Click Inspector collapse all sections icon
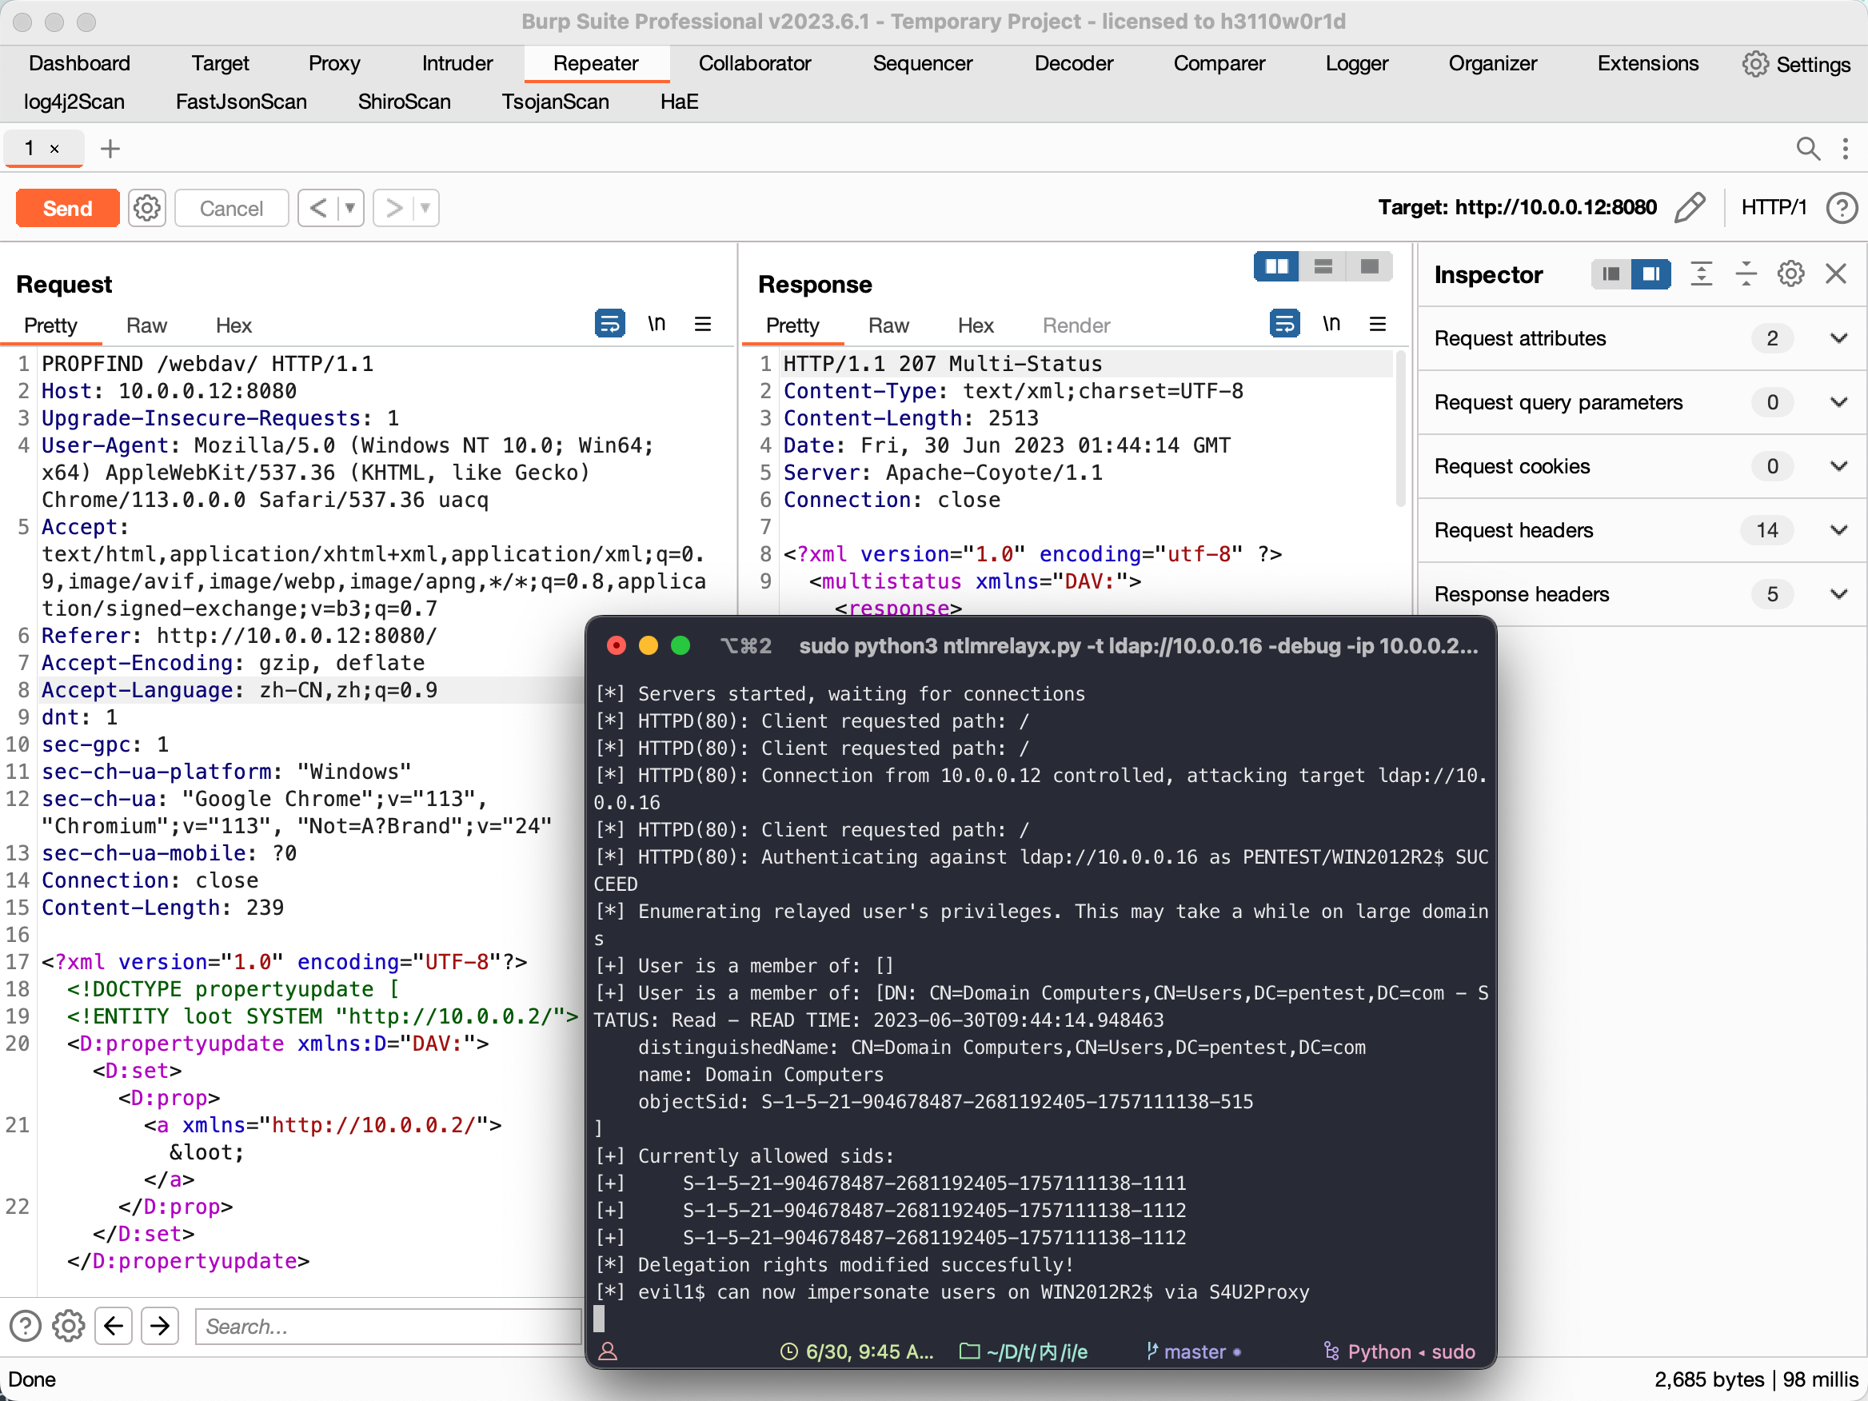This screenshot has height=1401, width=1868. (1746, 273)
